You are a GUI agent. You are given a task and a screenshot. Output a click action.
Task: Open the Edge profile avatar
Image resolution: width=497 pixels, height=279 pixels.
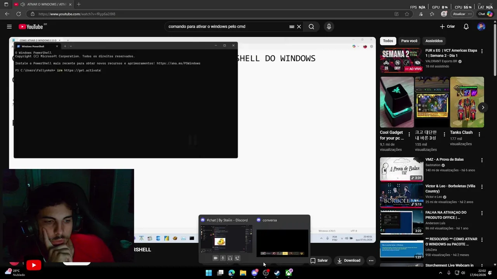pyautogui.click(x=444, y=14)
